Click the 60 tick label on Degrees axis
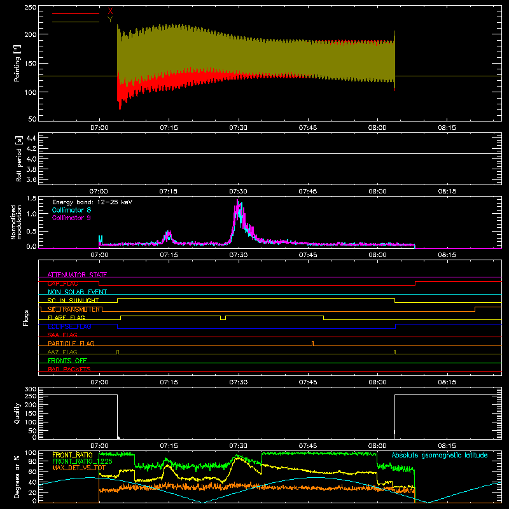 tap(32, 471)
